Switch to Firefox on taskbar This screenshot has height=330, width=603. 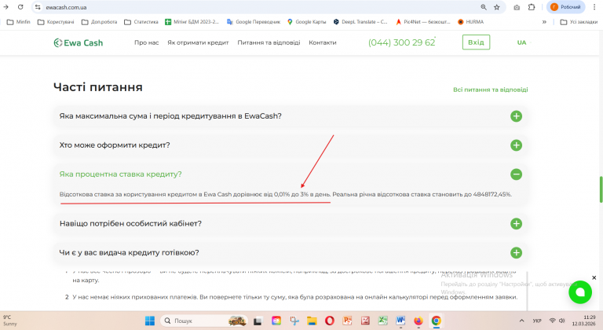tap(418, 321)
